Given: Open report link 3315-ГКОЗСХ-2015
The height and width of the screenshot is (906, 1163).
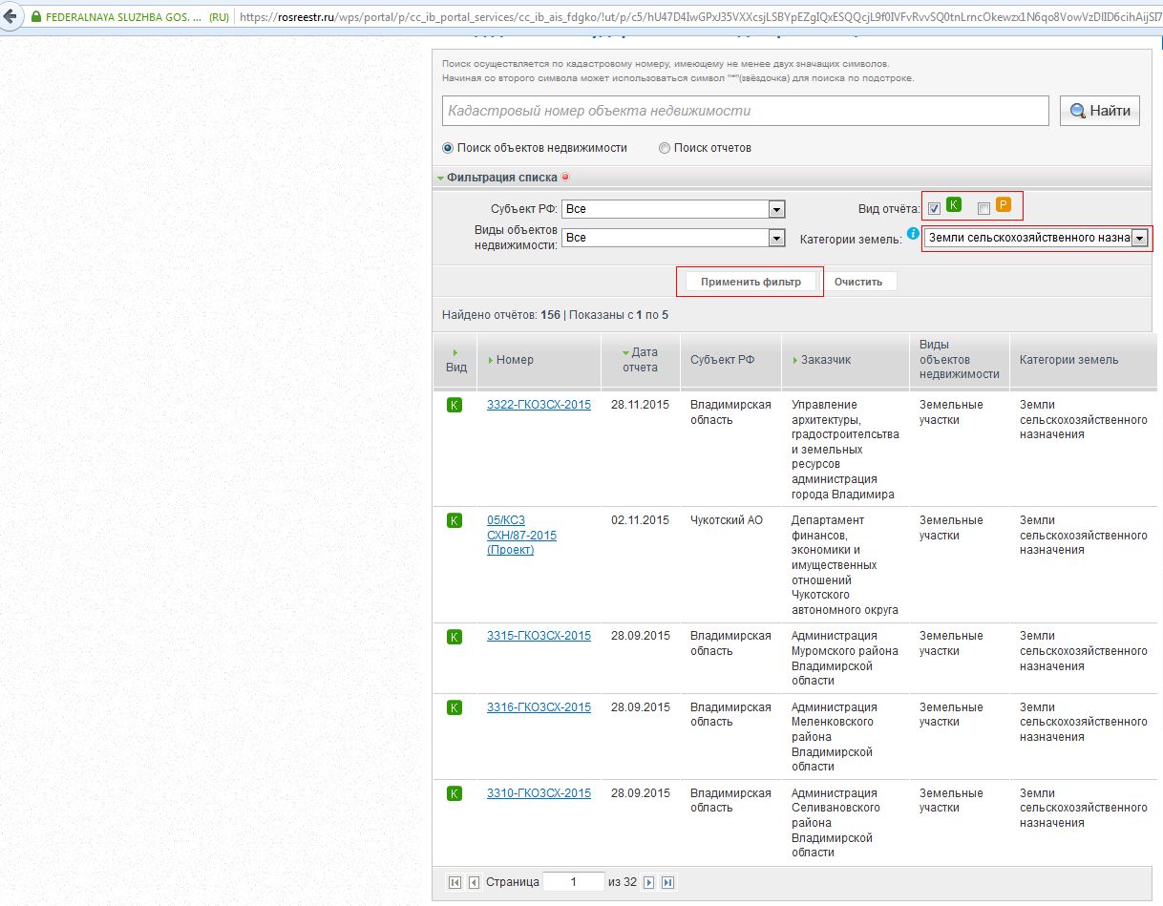Looking at the screenshot, I should click(539, 636).
